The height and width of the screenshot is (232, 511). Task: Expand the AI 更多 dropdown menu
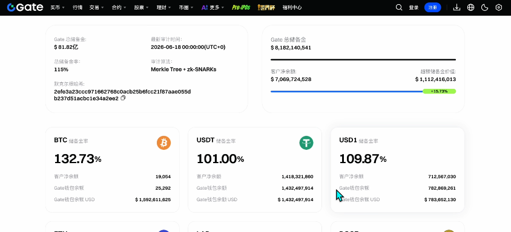[213, 7]
